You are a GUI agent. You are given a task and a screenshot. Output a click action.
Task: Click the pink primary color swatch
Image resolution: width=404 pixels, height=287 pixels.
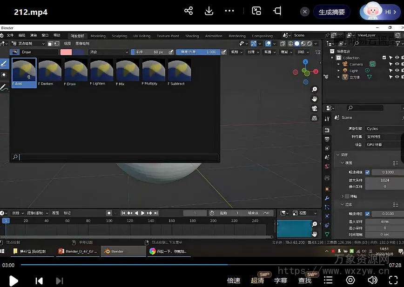tap(66, 52)
